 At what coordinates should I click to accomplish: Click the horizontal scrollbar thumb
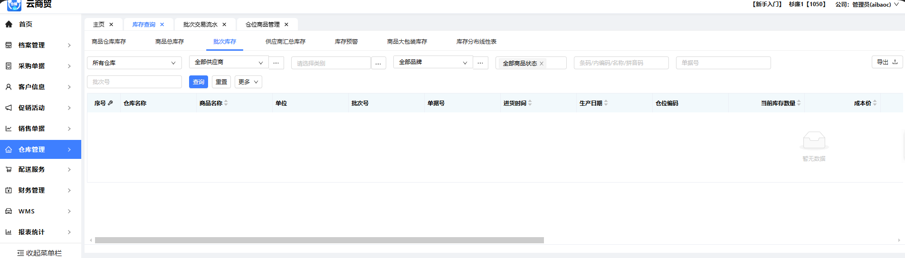click(319, 240)
